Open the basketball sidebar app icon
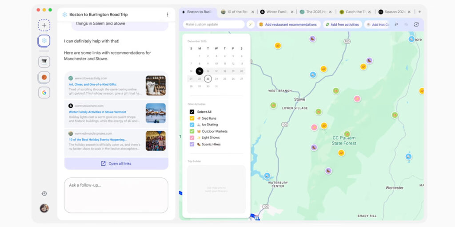The height and width of the screenshot is (227, 455). tap(44, 77)
